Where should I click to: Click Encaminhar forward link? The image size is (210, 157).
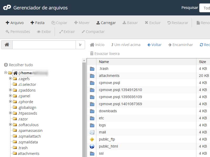[181, 45]
